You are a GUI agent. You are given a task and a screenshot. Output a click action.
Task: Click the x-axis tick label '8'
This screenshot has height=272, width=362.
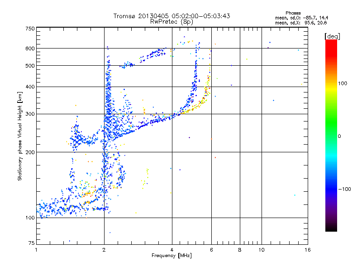pos(240,250)
